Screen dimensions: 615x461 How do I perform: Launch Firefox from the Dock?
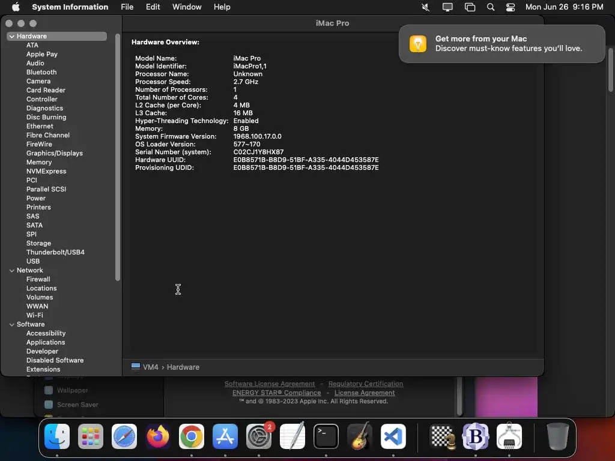pos(158,436)
